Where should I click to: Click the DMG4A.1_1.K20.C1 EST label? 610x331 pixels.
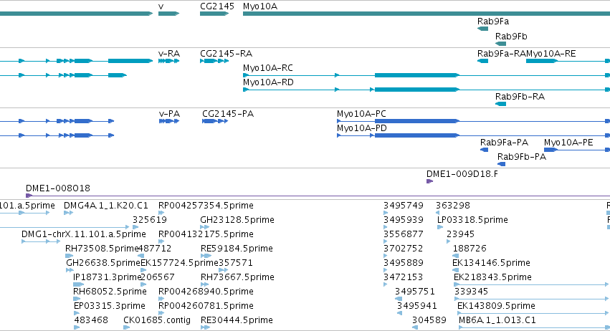(x=106, y=206)
